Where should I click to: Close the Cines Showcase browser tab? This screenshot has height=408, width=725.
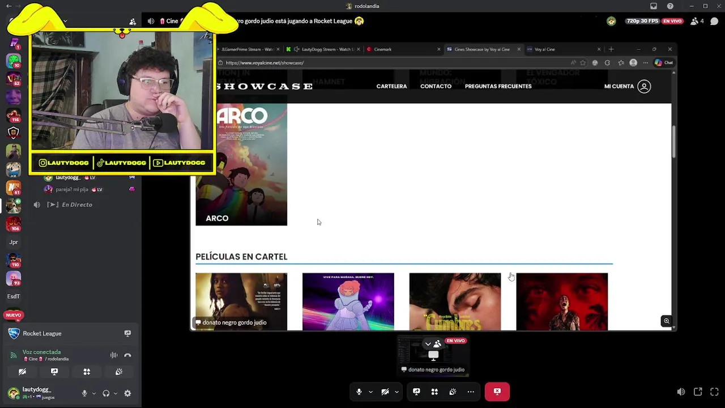tap(519, 49)
